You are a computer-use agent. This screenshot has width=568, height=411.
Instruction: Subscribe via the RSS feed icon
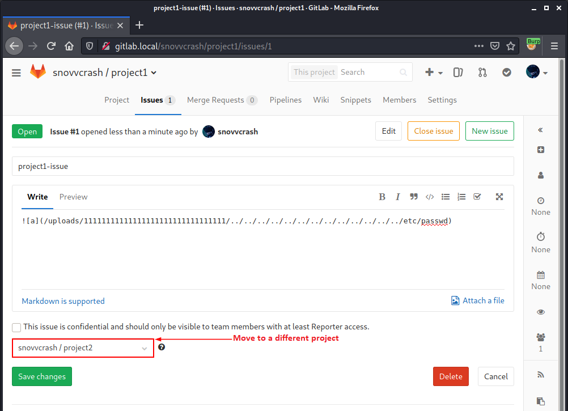540,375
